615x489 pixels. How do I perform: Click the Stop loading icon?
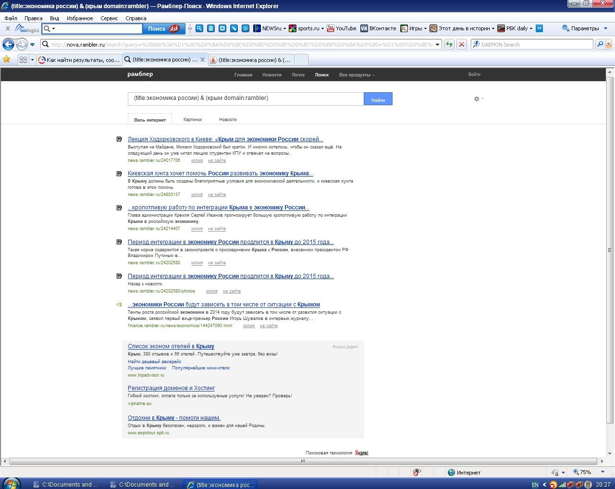[462, 45]
